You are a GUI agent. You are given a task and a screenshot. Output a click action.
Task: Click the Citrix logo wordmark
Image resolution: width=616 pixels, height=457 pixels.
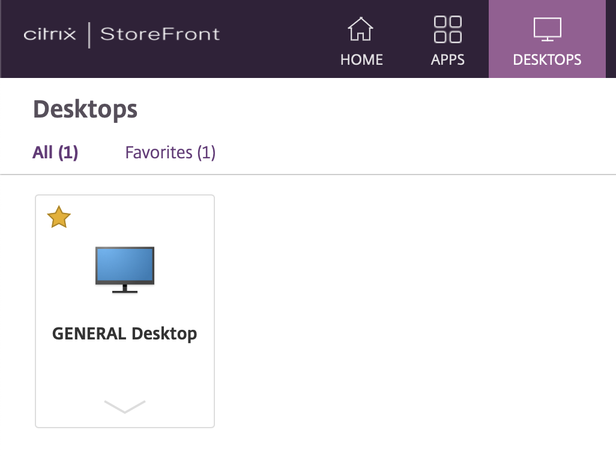pyautogui.click(x=50, y=34)
